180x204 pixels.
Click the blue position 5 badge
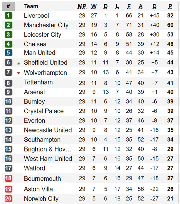point(8,53)
